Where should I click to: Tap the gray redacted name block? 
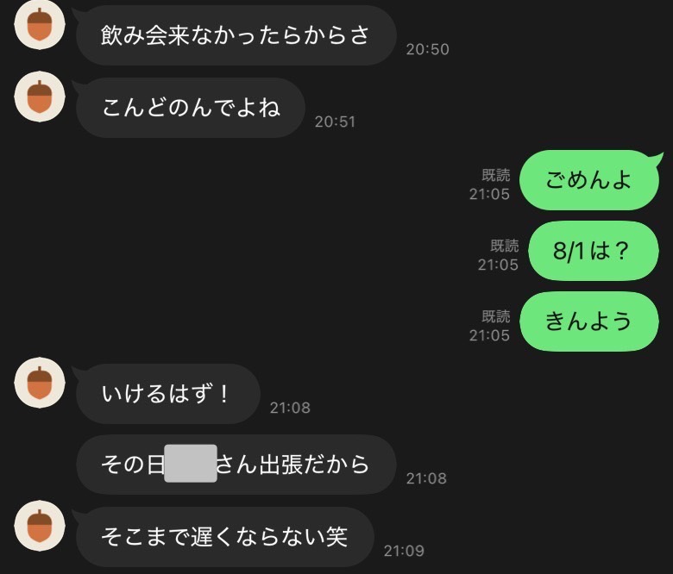191,464
